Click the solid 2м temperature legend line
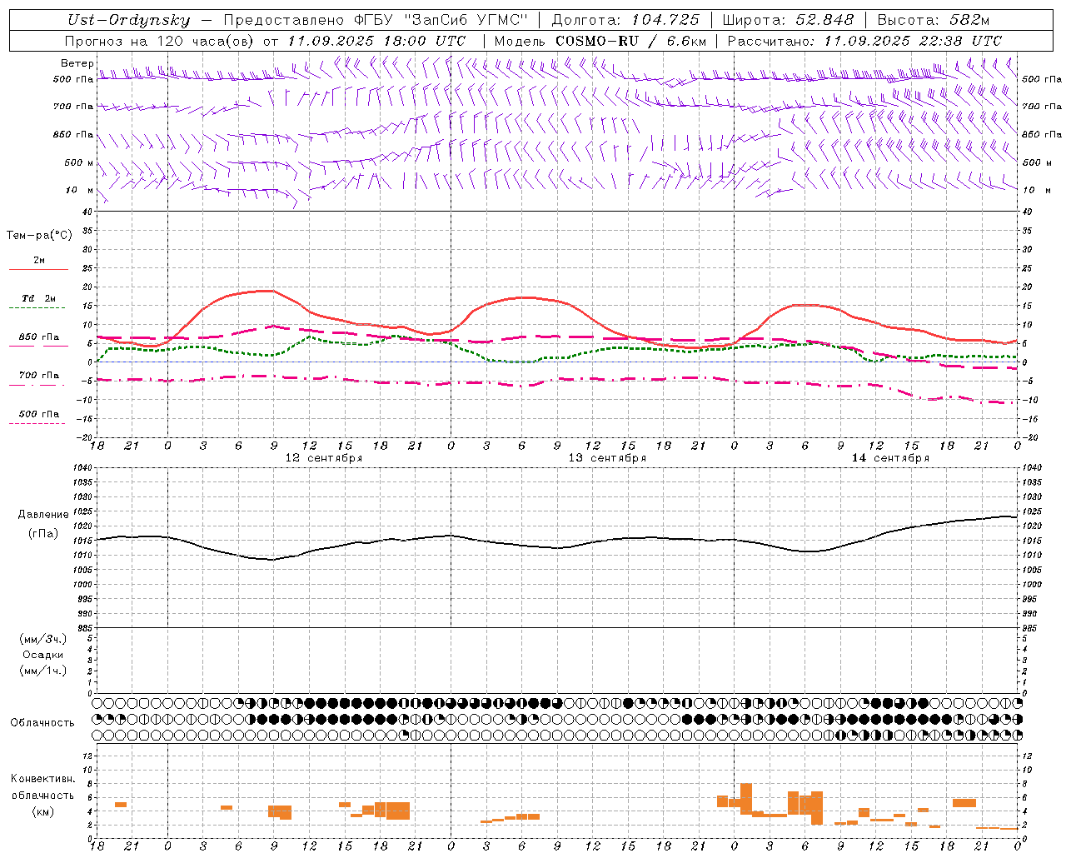The image size is (1066, 853). tap(38, 269)
